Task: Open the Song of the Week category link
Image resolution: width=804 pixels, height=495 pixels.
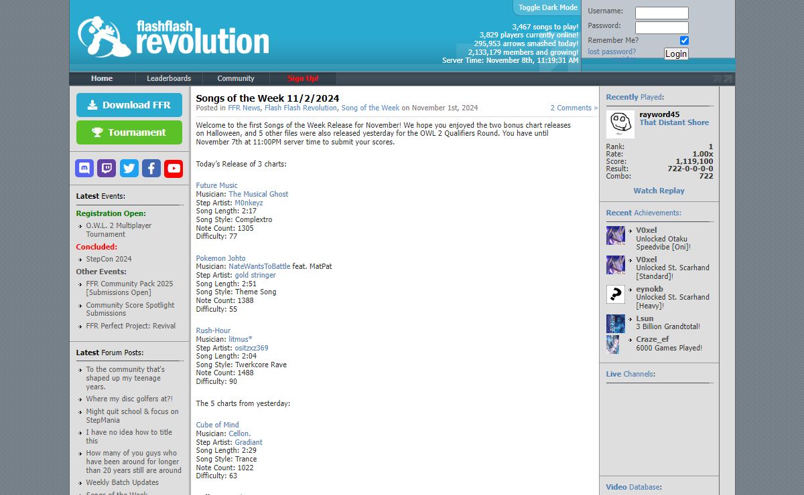Action: 370,108
